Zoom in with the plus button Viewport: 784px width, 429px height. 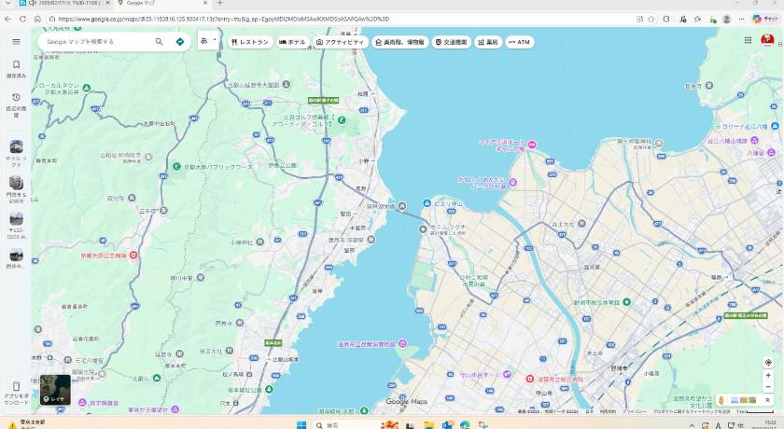768,375
